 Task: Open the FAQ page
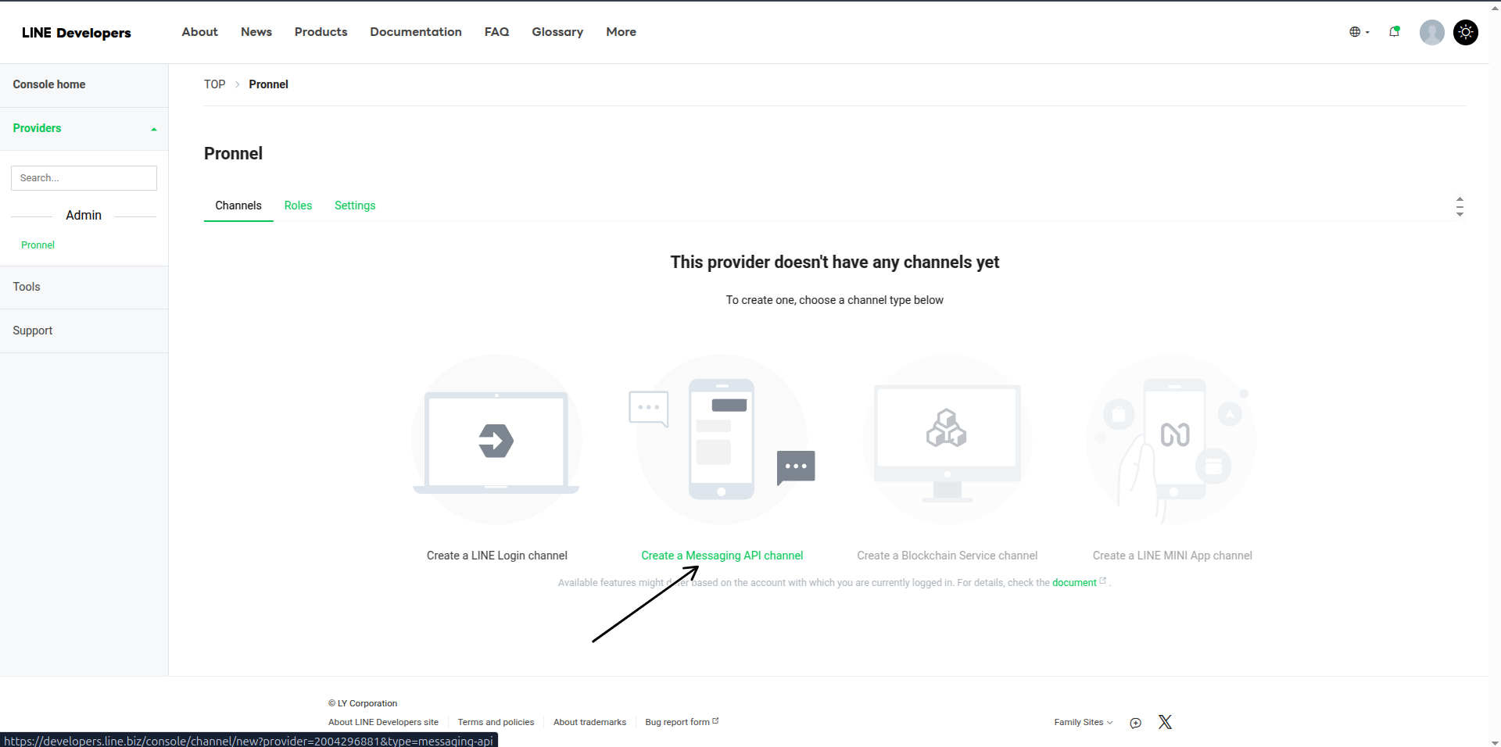(x=496, y=32)
